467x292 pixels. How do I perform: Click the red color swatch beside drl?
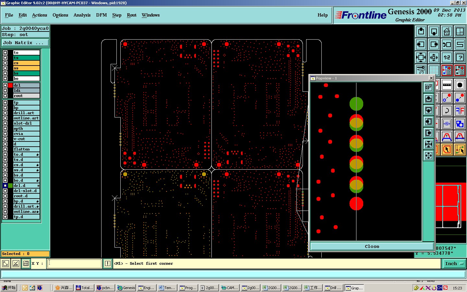coord(10,85)
